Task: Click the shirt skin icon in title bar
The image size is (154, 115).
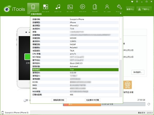Action: click(132, 2)
